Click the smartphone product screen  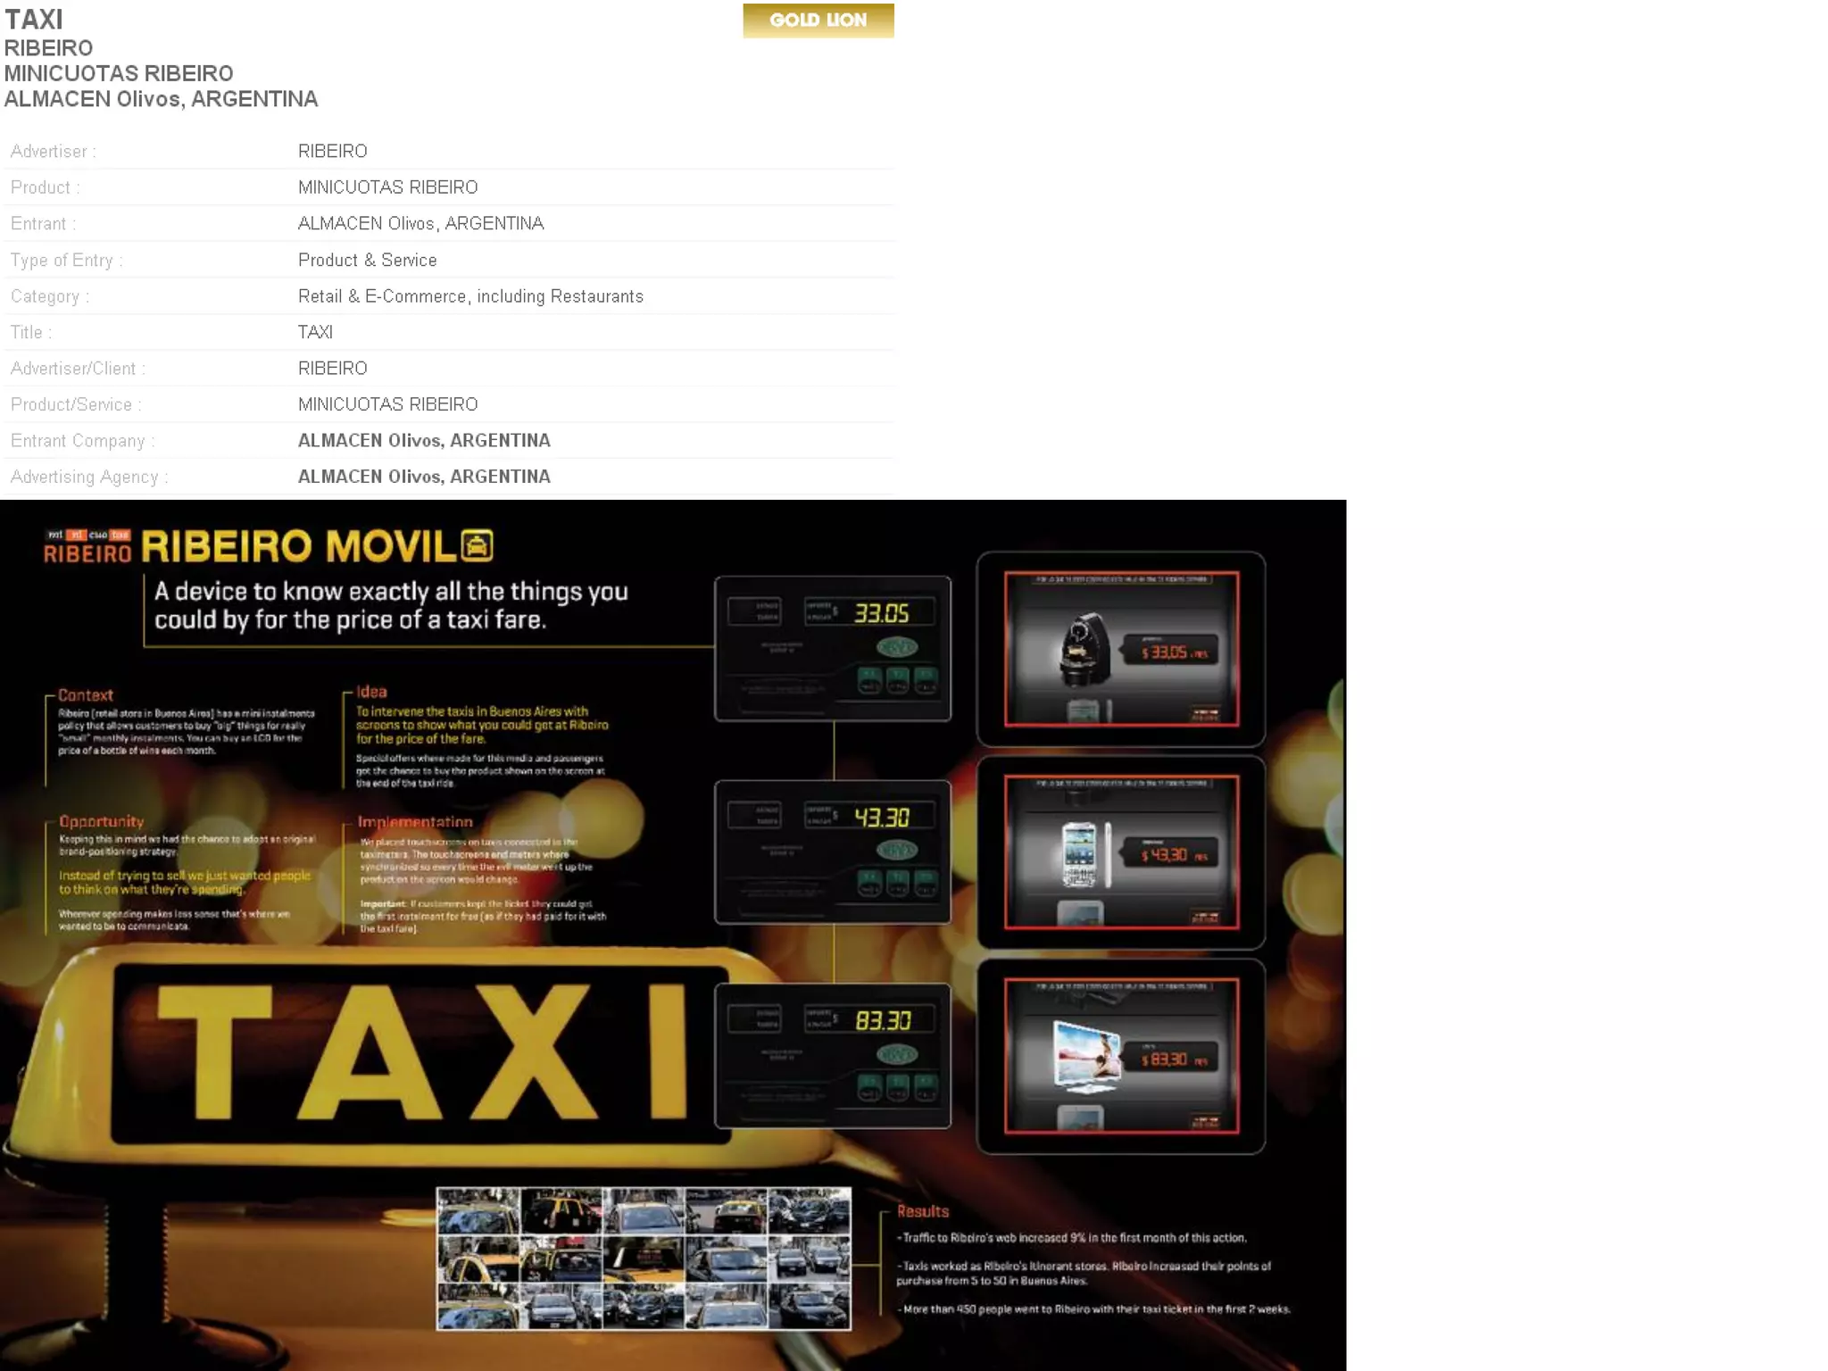(x=1121, y=852)
